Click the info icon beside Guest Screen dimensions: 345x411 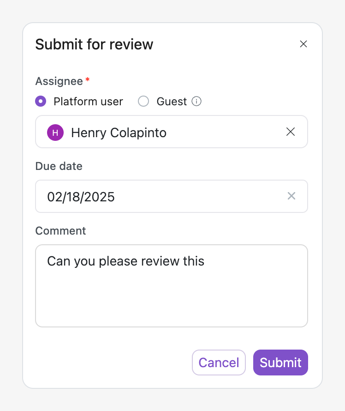pos(196,101)
